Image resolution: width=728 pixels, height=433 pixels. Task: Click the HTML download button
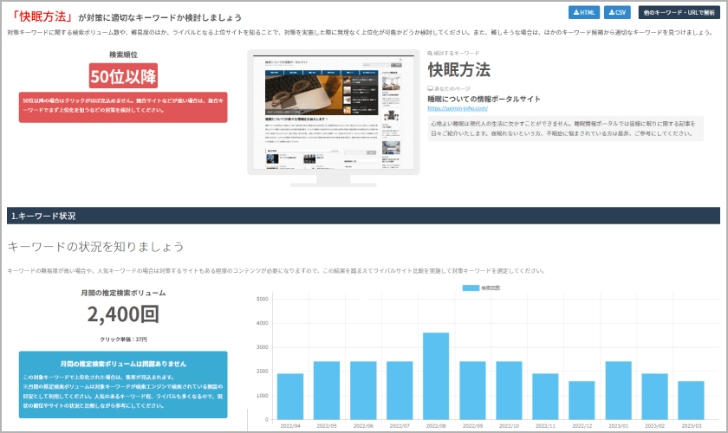coord(583,12)
